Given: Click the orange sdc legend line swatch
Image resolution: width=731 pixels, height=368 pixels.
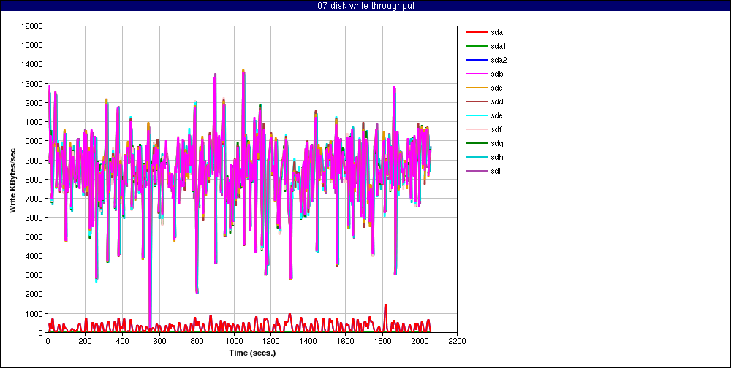Looking at the screenshot, I should pyautogui.click(x=477, y=88).
